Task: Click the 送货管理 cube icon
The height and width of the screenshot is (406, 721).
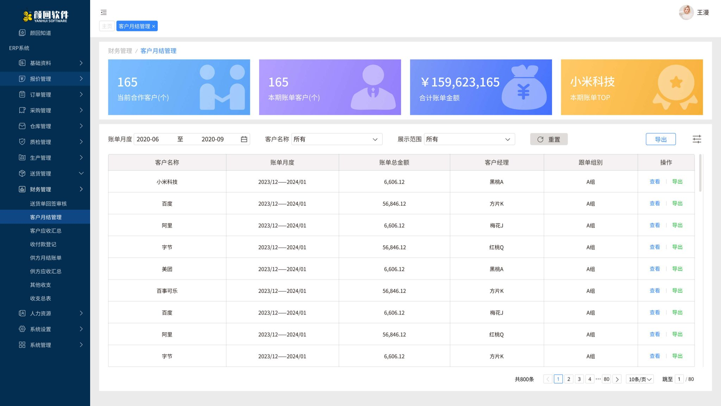Action: pyautogui.click(x=22, y=173)
